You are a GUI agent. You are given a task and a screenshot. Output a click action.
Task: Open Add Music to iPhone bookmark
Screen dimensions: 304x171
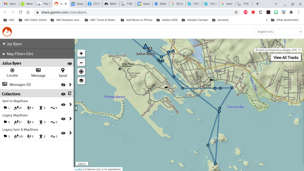click(x=136, y=20)
